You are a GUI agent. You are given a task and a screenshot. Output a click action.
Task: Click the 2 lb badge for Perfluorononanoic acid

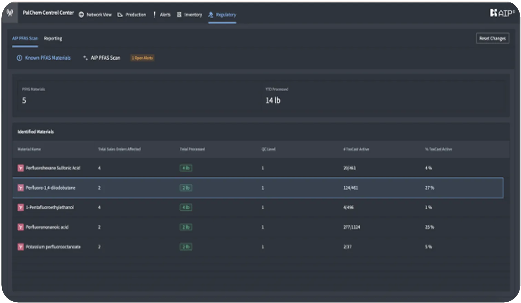pos(186,227)
